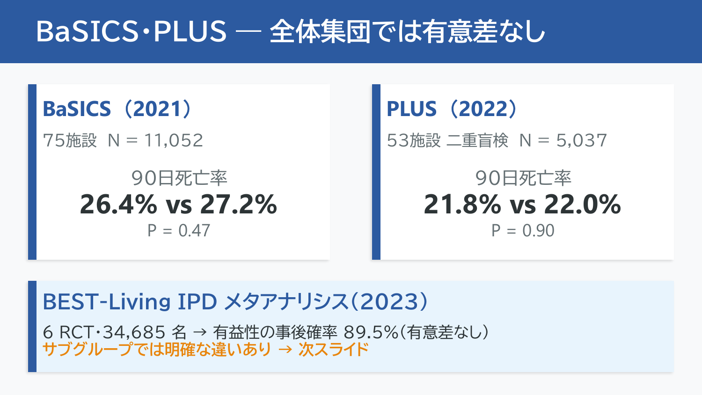Select the BEST-Living IPD メタアナリシス heading
This screenshot has height=395, width=702.
(x=235, y=302)
